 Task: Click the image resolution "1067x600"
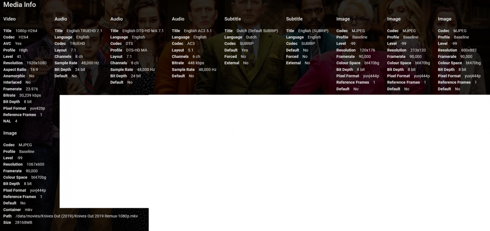pyautogui.click(x=36, y=165)
